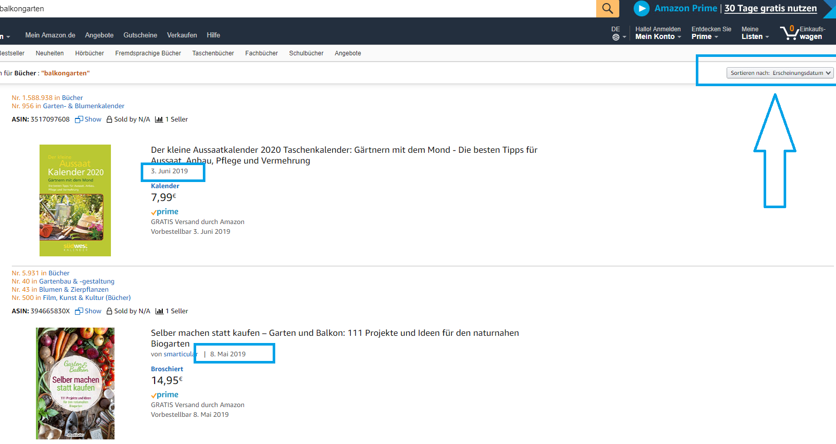Click the ASIN number 394665830X
This screenshot has width=836, height=444.
(50, 311)
